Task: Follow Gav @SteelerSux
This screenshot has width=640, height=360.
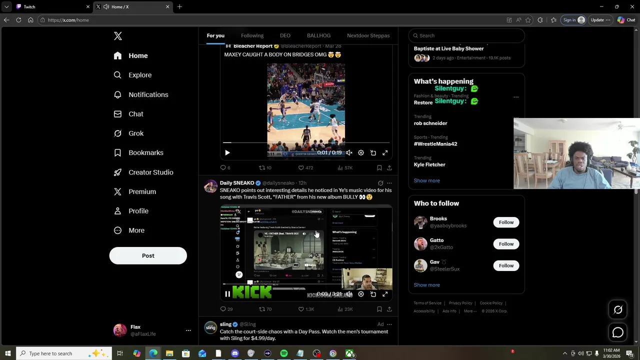Action: [x=506, y=265]
